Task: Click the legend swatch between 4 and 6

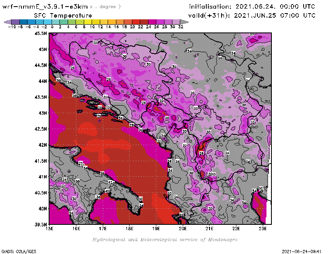Action: click(x=71, y=22)
